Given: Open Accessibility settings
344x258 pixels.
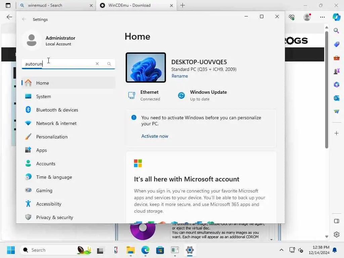Looking at the screenshot, I should [x=69, y=204].
